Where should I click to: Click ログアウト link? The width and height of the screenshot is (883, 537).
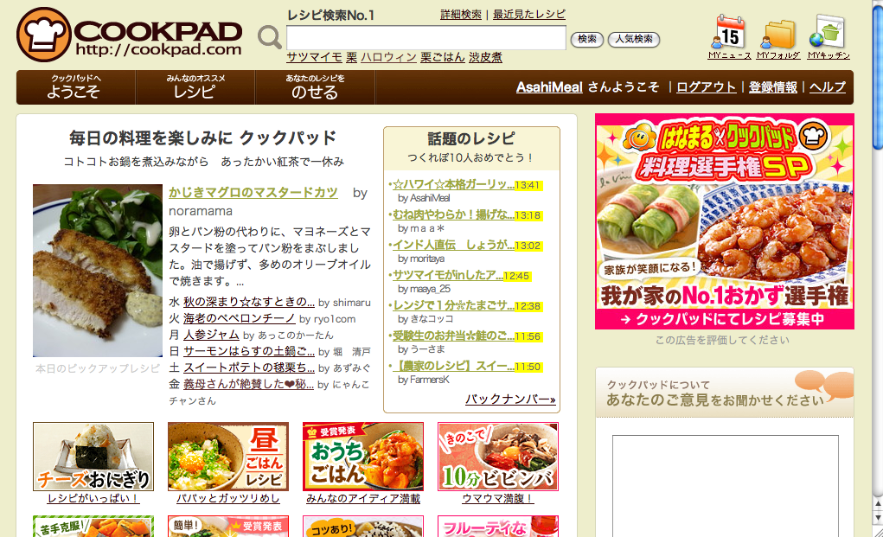click(x=706, y=87)
